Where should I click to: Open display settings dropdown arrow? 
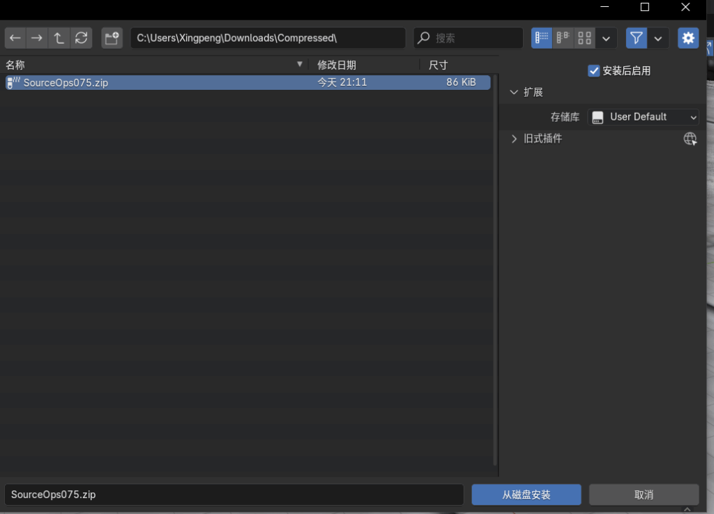606,38
